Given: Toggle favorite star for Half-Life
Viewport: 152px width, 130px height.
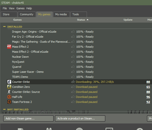Looking at the screenshot, I should point(73,97).
